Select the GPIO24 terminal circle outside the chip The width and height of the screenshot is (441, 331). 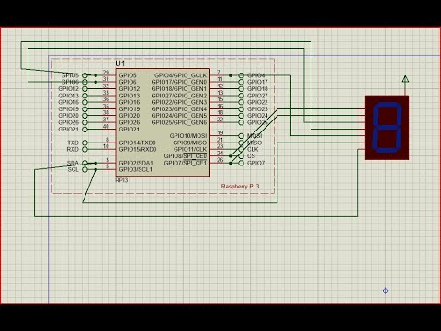242,116
